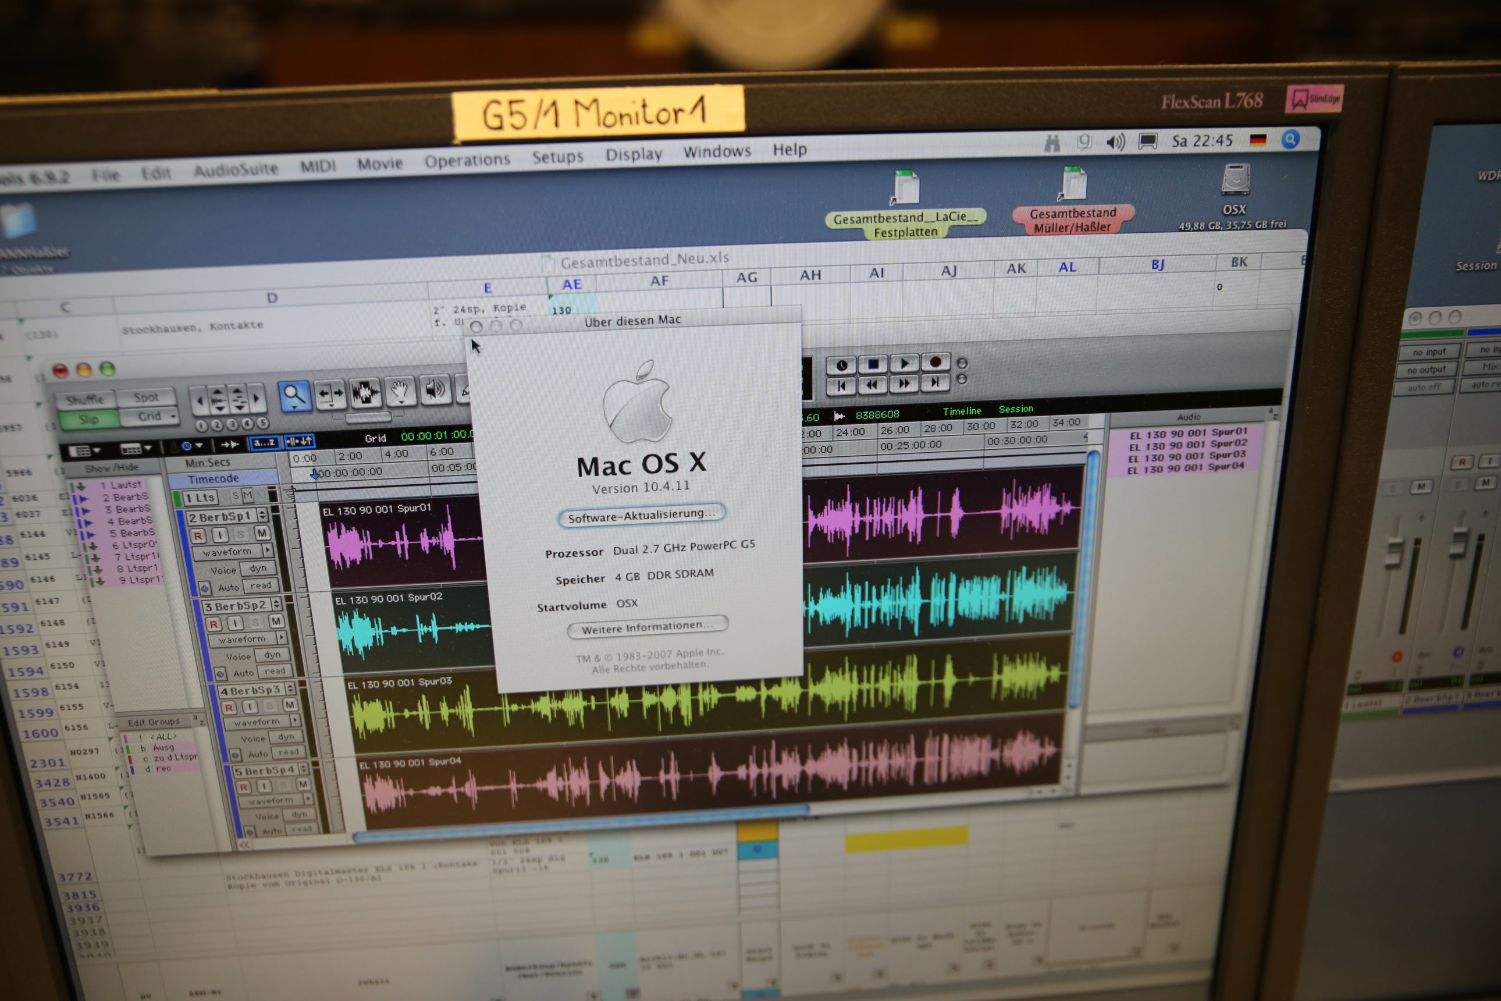Select the Zoomer magnifier tool
This screenshot has width=1501, height=1001.
294,396
